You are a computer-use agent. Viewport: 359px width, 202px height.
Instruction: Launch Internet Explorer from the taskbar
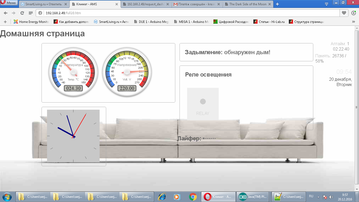pos(162,196)
